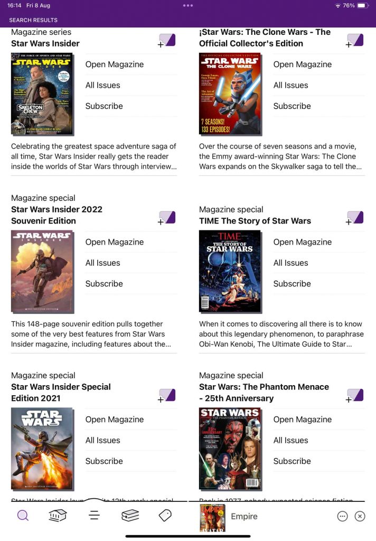Image resolution: width=376 pixels, height=541 pixels.
Task: Open the Empire cover thumbnail in mini player
Action: [212, 518]
